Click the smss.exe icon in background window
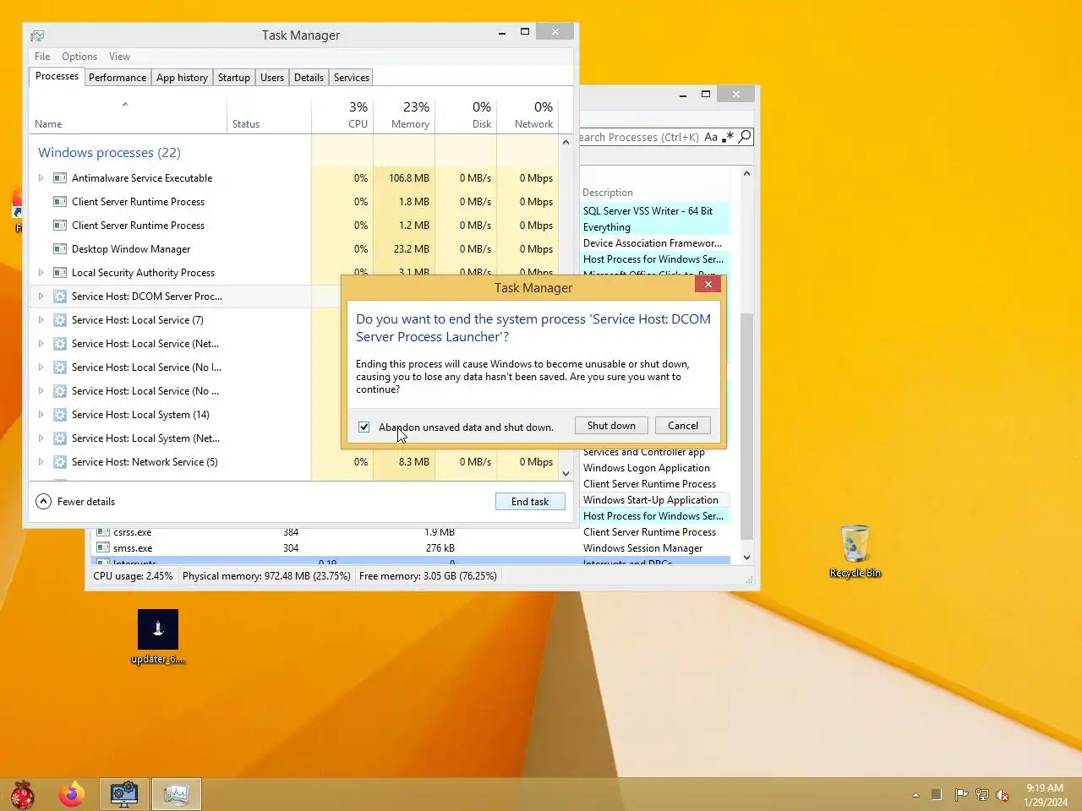Image resolution: width=1082 pixels, height=811 pixels. 103,548
